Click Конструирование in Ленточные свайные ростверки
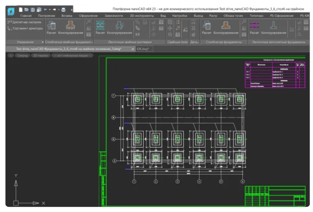Screen dimensions: 313x212 (119, 27)
